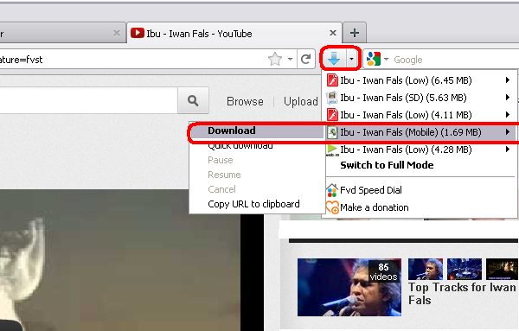Expand submenu arrow for (SD) (5.63 MB)
519x331 pixels.
tap(508, 97)
